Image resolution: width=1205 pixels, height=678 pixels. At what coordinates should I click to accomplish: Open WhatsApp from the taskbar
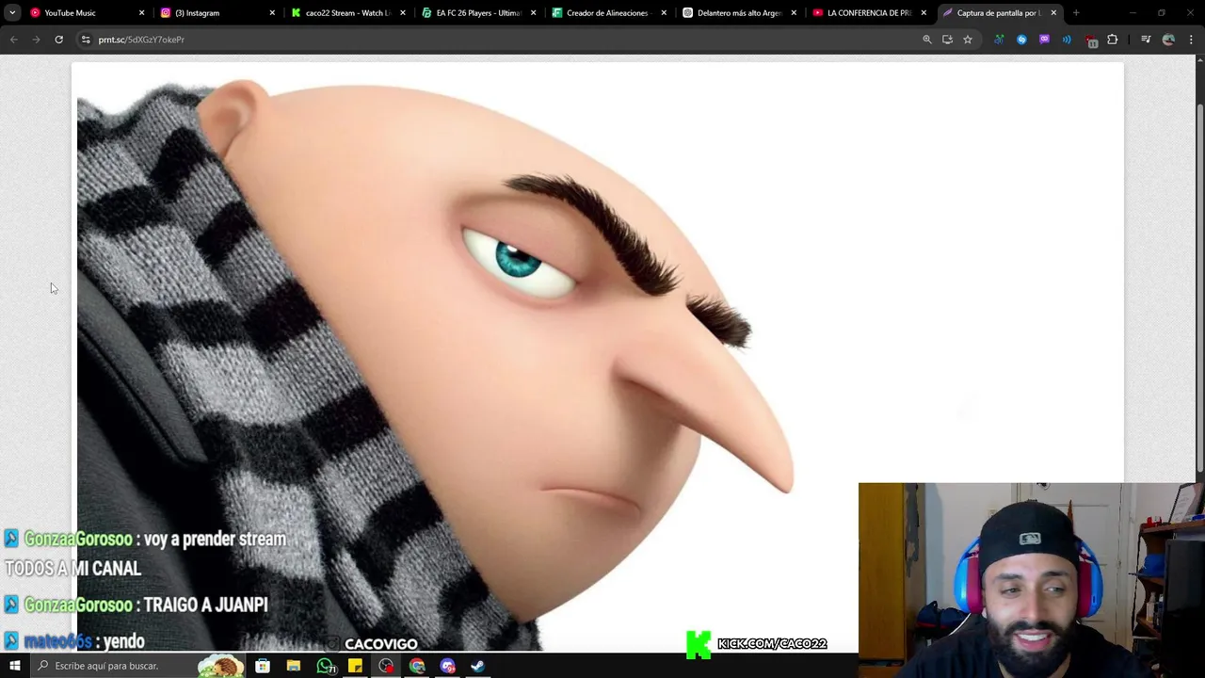(326, 666)
